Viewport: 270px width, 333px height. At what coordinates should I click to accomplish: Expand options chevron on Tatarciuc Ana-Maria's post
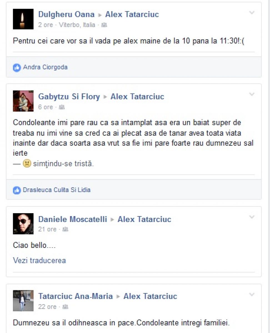pos(252,294)
